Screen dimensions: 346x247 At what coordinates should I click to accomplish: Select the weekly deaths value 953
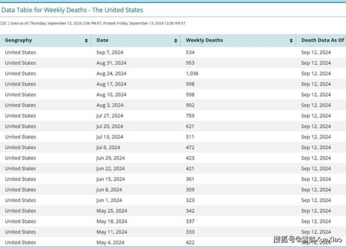pyautogui.click(x=190, y=63)
